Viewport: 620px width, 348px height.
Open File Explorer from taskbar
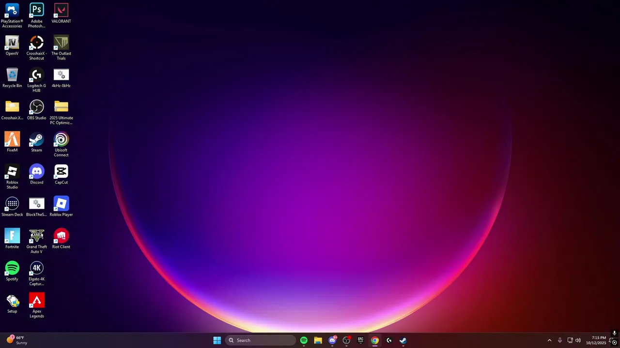[x=318, y=340]
